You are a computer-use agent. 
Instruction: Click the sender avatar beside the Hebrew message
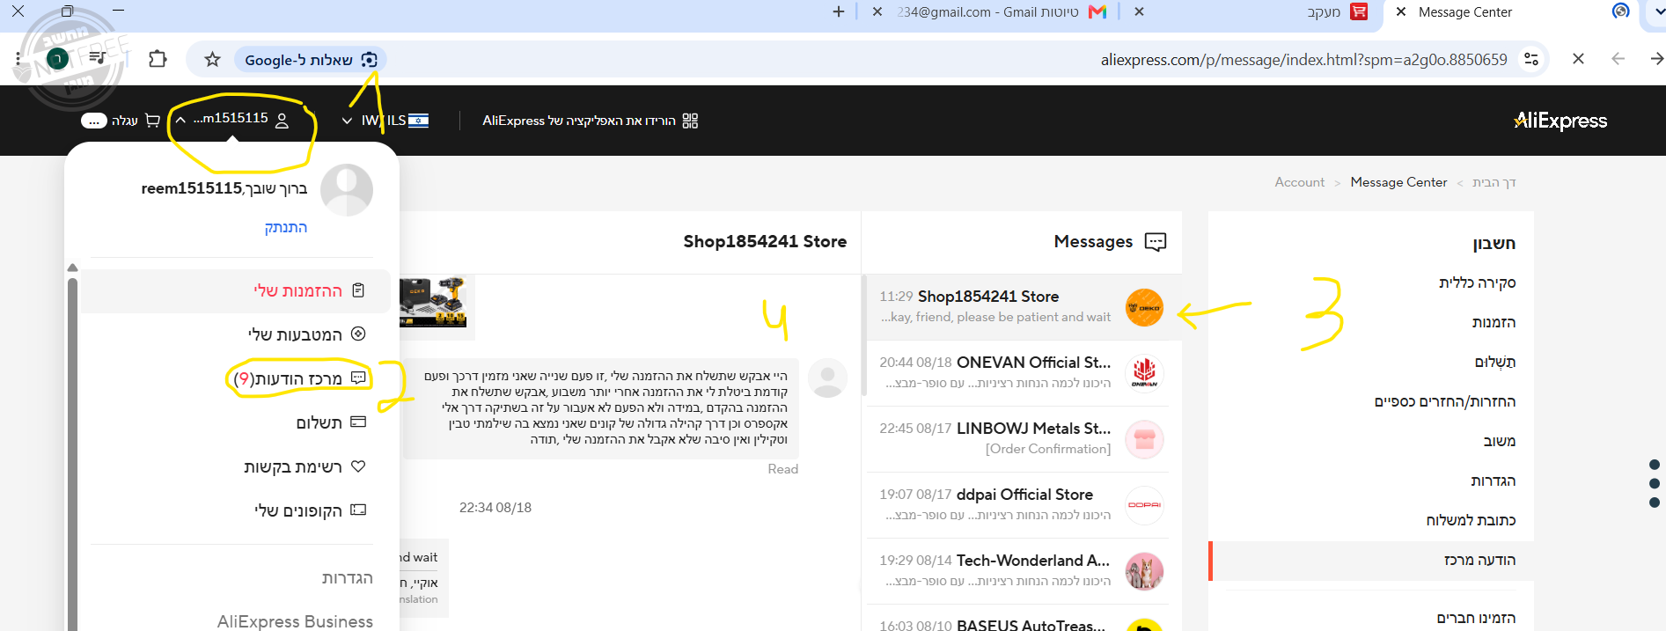point(827,378)
